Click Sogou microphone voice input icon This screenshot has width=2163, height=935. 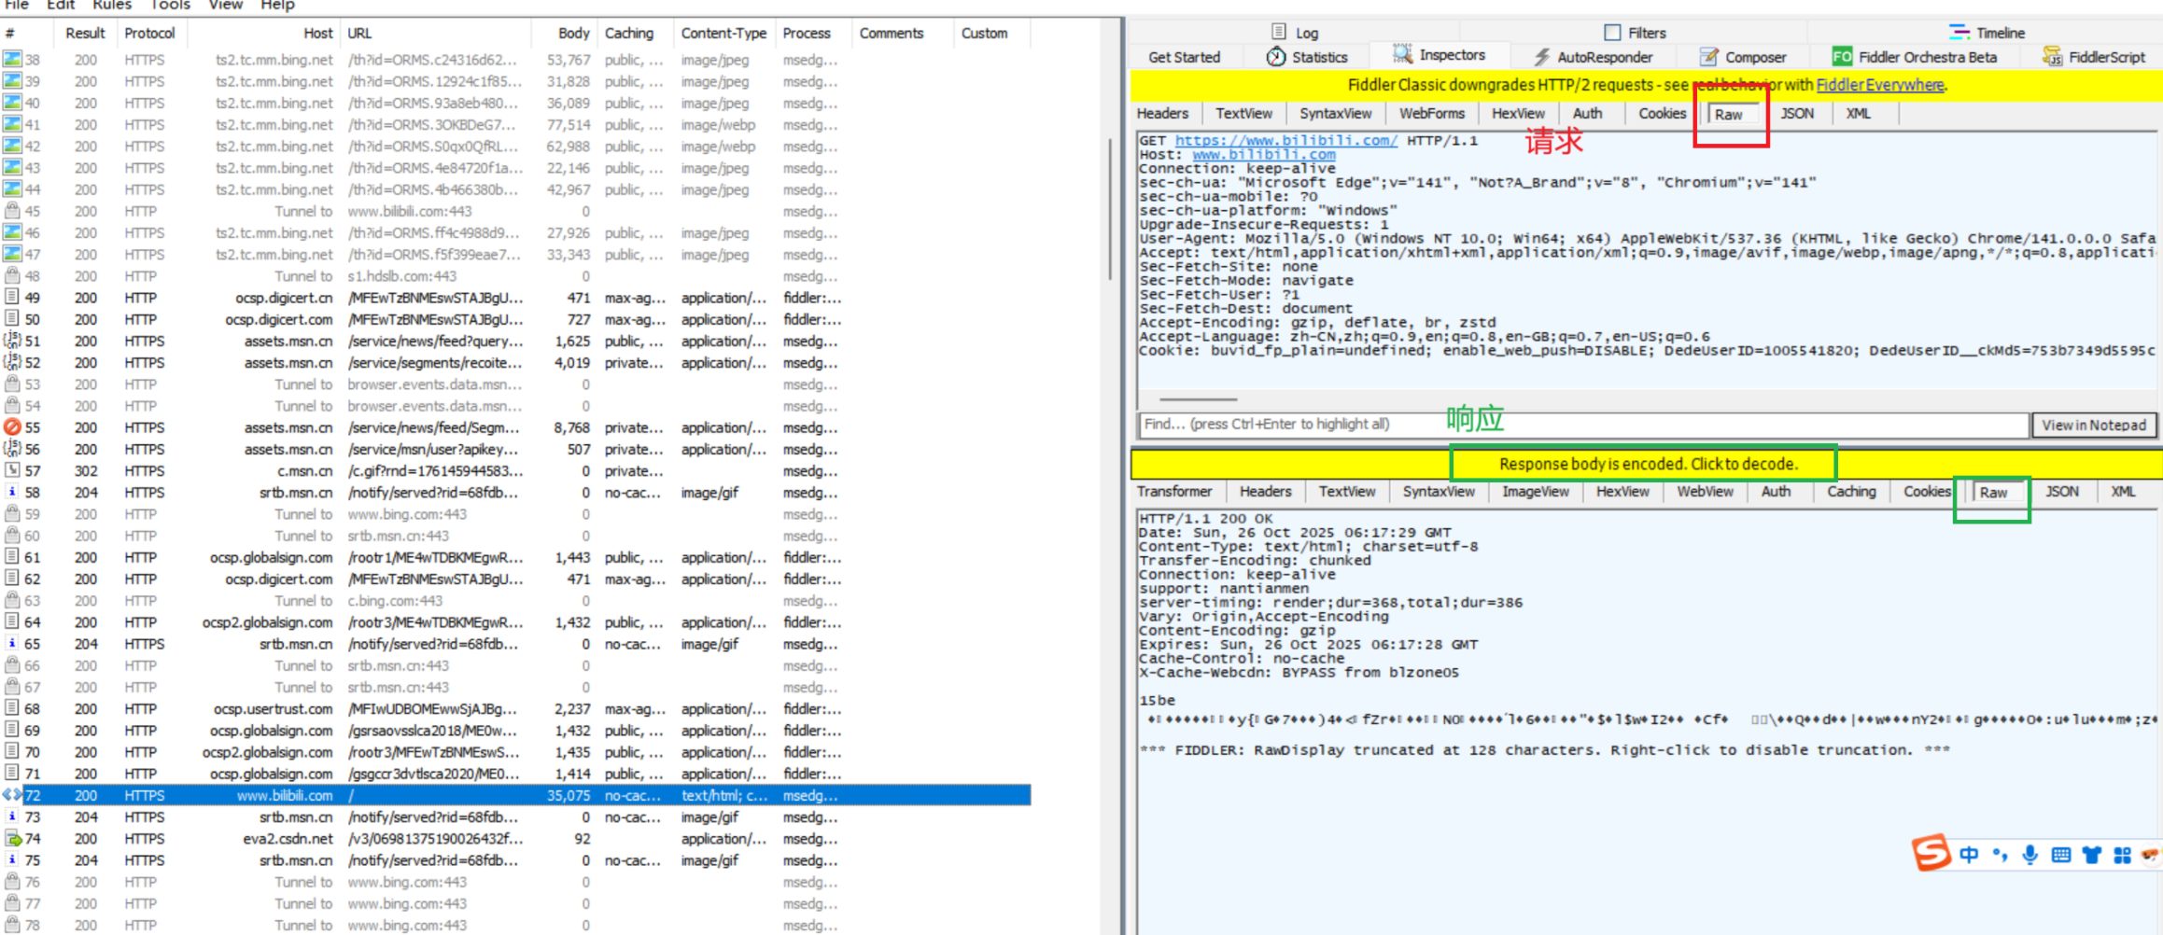(x=2030, y=855)
